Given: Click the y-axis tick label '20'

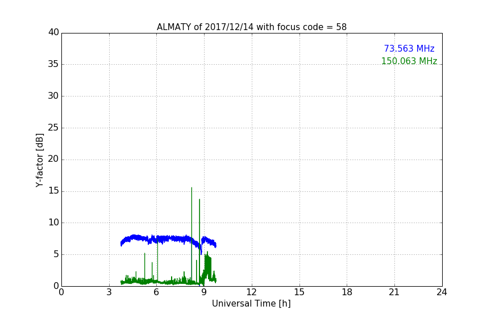Looking at the screenshot, I should tap(53, 160).
